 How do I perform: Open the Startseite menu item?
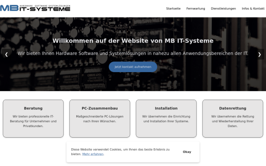[173, 8]
